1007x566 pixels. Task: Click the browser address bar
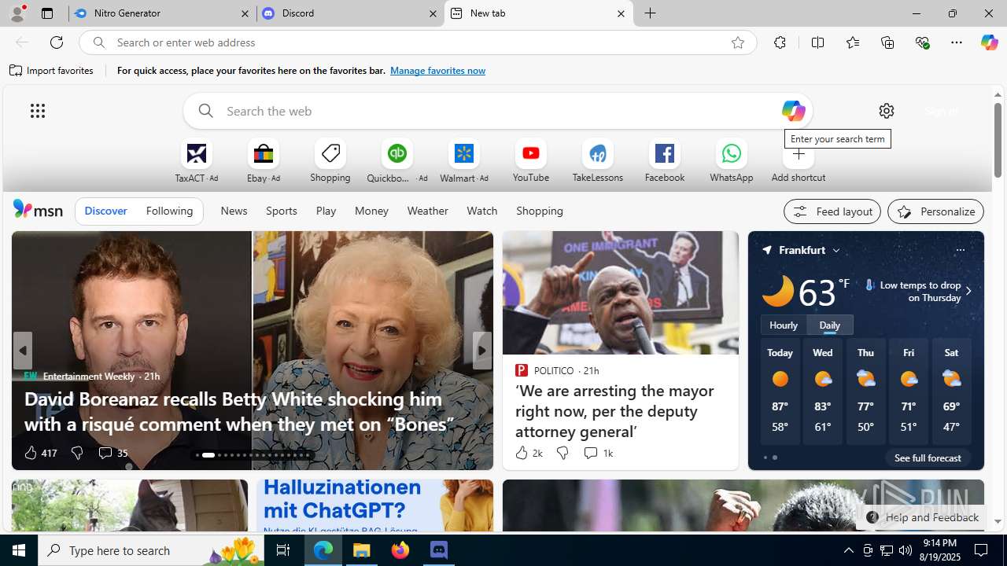417,42
